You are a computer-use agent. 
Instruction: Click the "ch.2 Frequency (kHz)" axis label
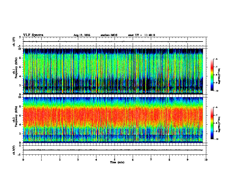click(15, 117)
